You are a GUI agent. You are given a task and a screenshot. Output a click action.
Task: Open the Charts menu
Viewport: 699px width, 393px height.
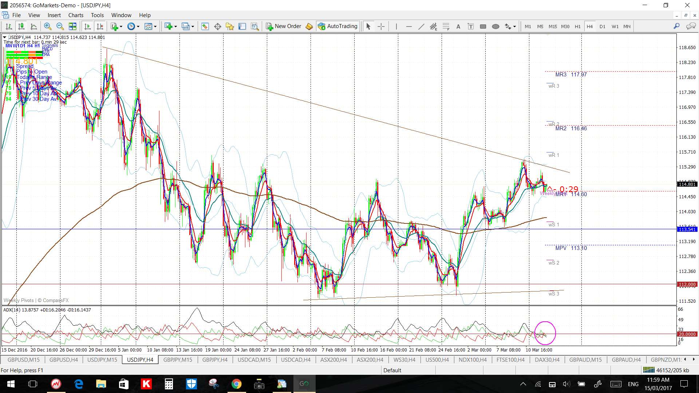click(x=76, y=15)
